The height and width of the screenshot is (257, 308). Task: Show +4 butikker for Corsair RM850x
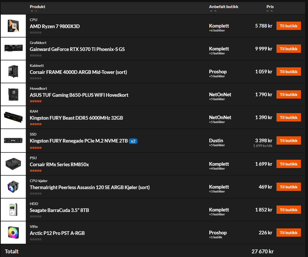[x=217, y=169]
